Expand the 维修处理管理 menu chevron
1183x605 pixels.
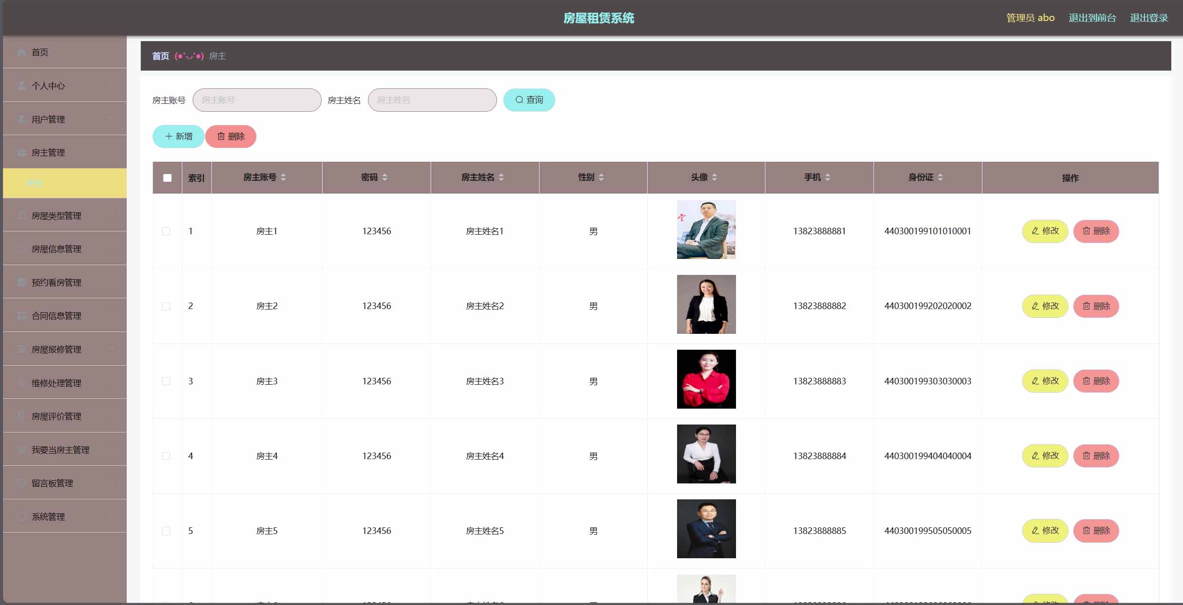[x=112, y=382]
